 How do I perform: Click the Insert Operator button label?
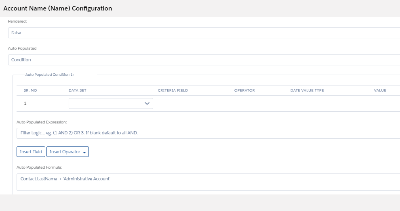click(x=65, y=152)
